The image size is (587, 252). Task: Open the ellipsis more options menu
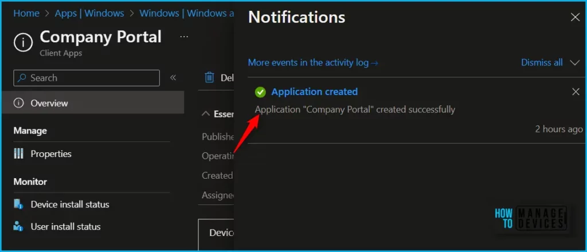point(184,37)
